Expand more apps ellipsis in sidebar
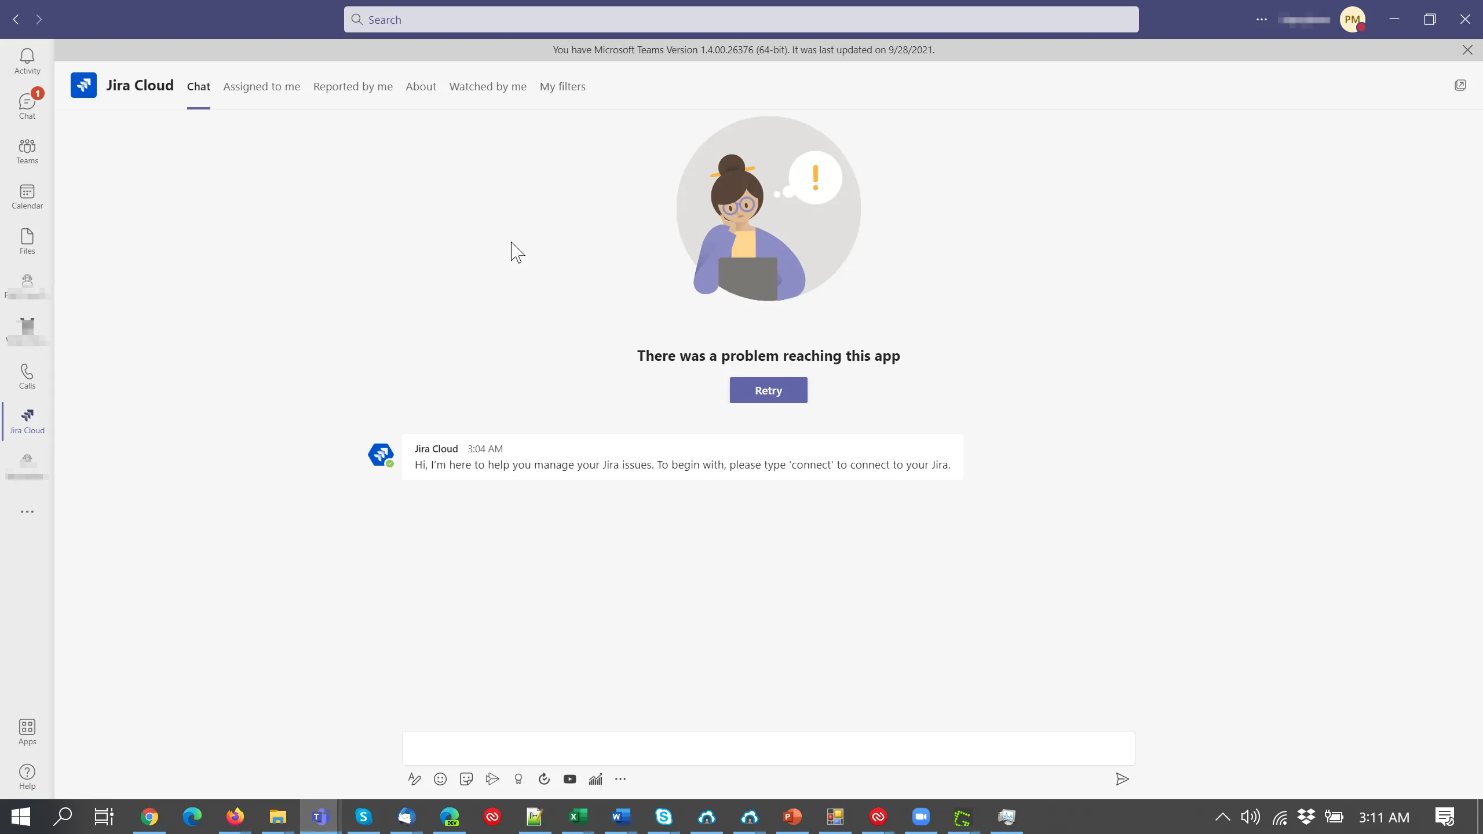Image resolution: width=1483 pixels, height=834 pixels. coord(27,511)
